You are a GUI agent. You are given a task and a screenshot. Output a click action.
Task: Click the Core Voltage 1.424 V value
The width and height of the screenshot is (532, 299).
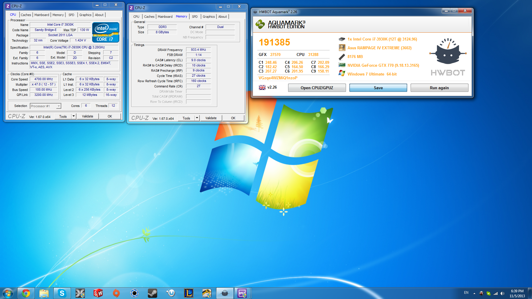(80, 40)
